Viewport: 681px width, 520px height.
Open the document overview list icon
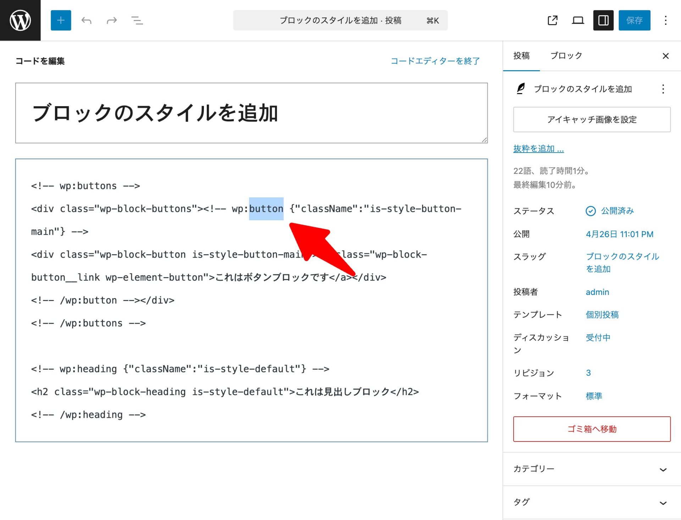[137, 20]
